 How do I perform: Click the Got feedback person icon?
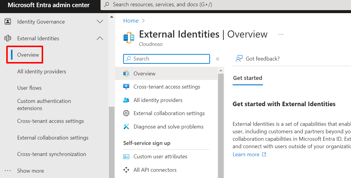pos(239,59)
